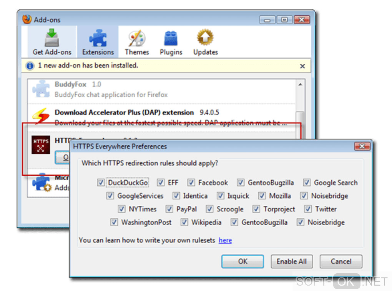392x291 pixels.
Task: Click the HTTPS Everywhere extension icon
Action: [x=41, y=145]
